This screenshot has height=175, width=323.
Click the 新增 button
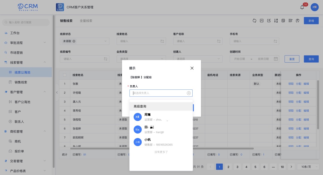pos(311,21)
